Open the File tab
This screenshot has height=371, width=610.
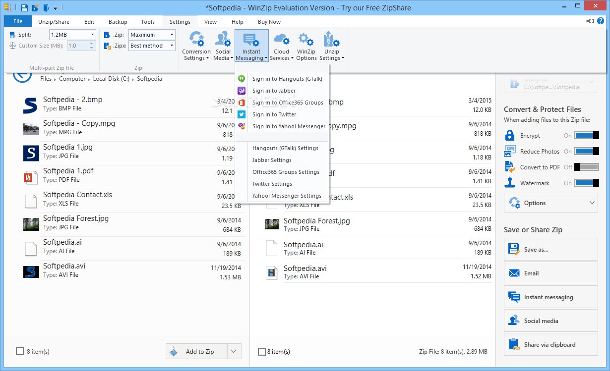pos(18,21)
